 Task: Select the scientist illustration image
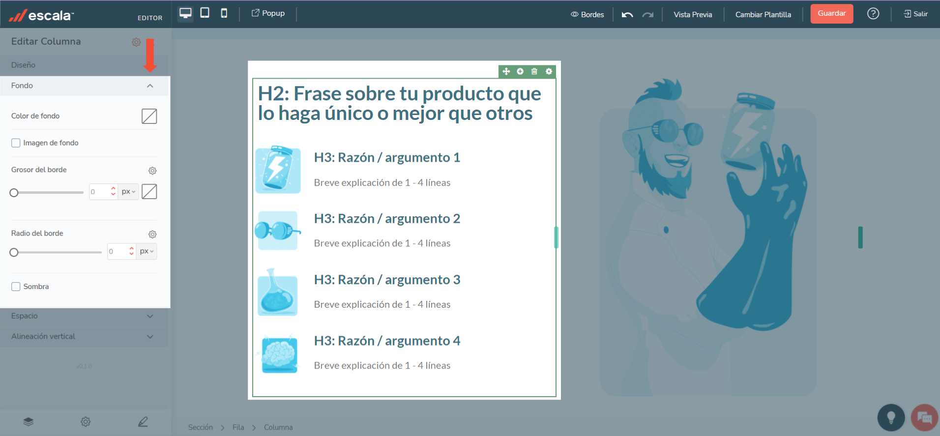pyautogui.click(x=708, y=237)
